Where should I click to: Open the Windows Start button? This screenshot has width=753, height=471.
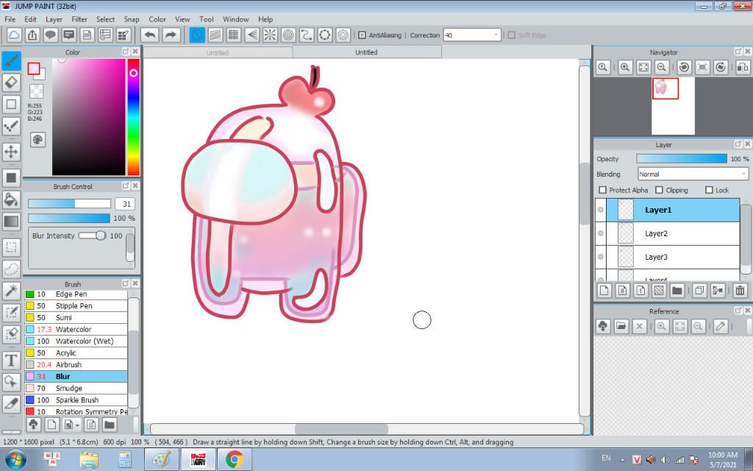tap(15, 459)
